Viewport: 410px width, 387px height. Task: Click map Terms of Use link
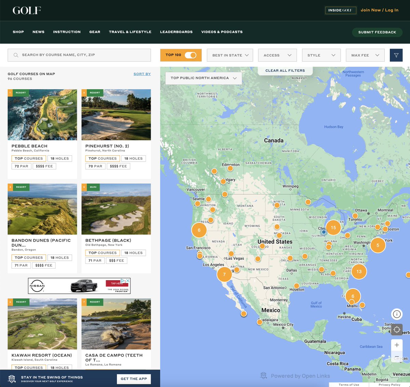click(349, 385)
